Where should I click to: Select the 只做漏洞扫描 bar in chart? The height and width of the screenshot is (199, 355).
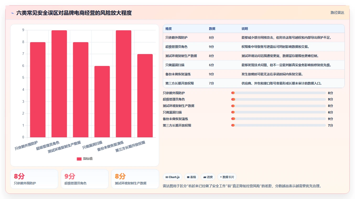tap(102, 101)
